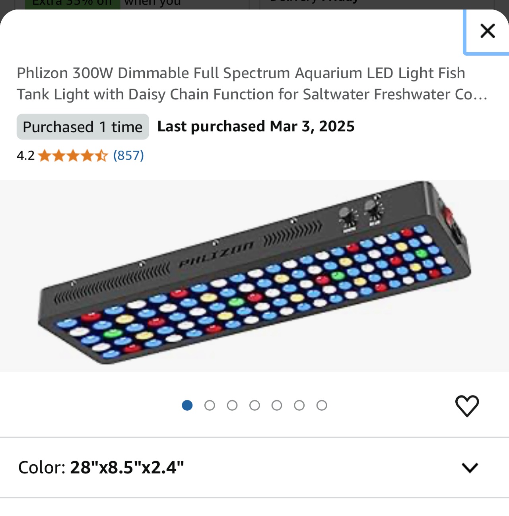The height and width of the screenshot is (516, 509).
Task: Enlarge the LED aquarium light product photo
Action: click(254, 275)
